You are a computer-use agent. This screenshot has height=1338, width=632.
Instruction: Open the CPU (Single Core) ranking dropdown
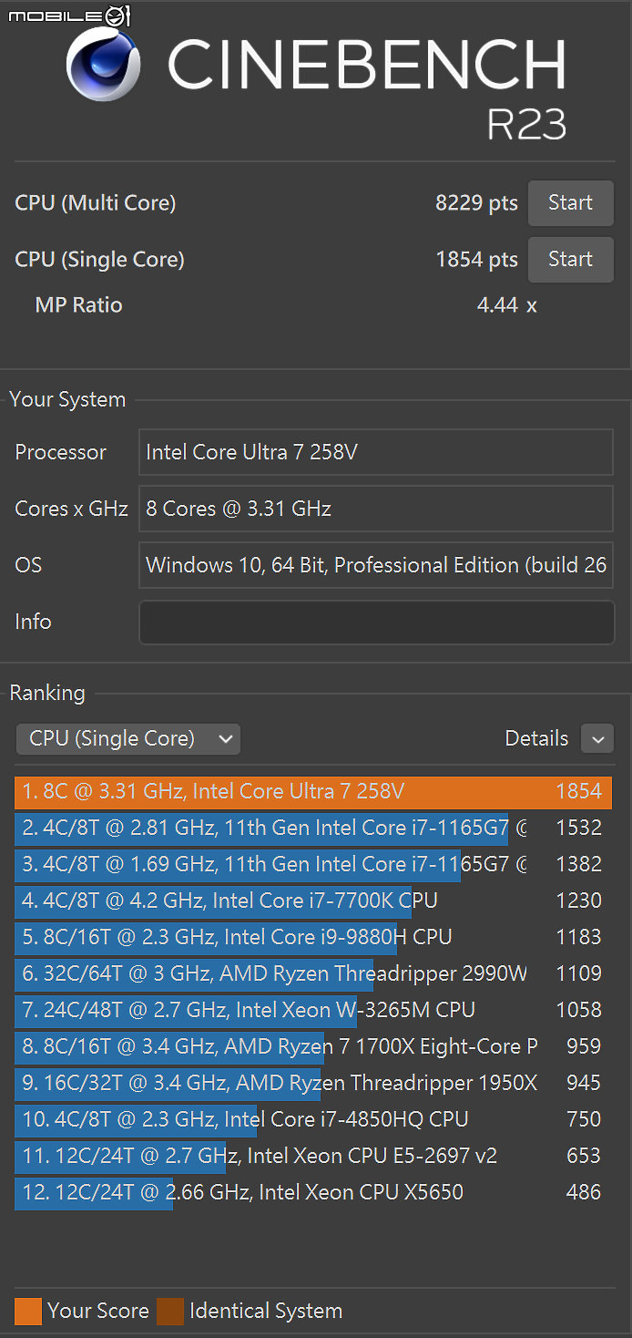coord(127,739)
